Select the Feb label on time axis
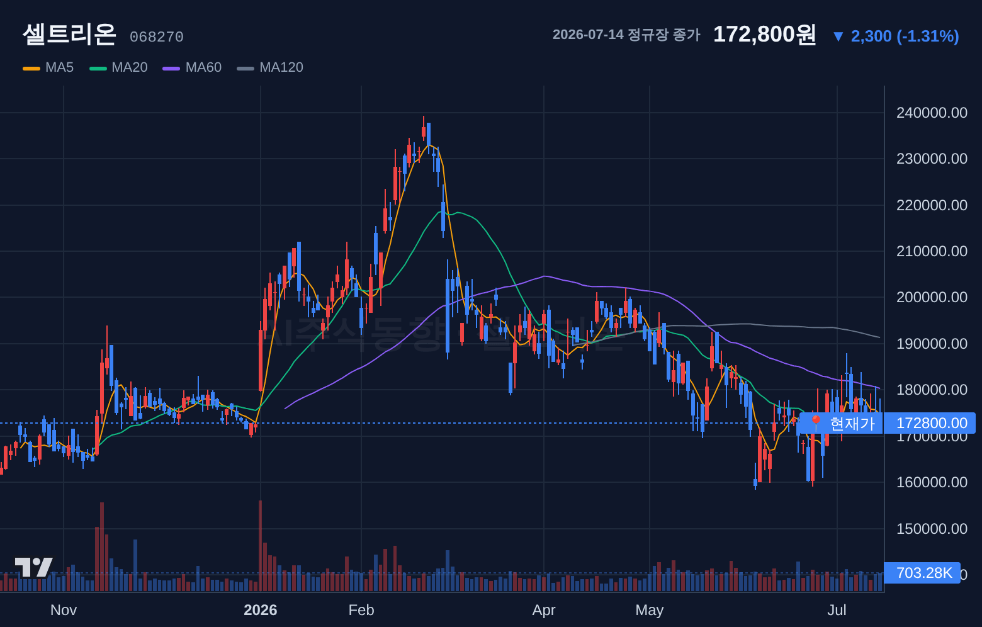The height and width of the screenshot is (627, 982). coord(361,610)
